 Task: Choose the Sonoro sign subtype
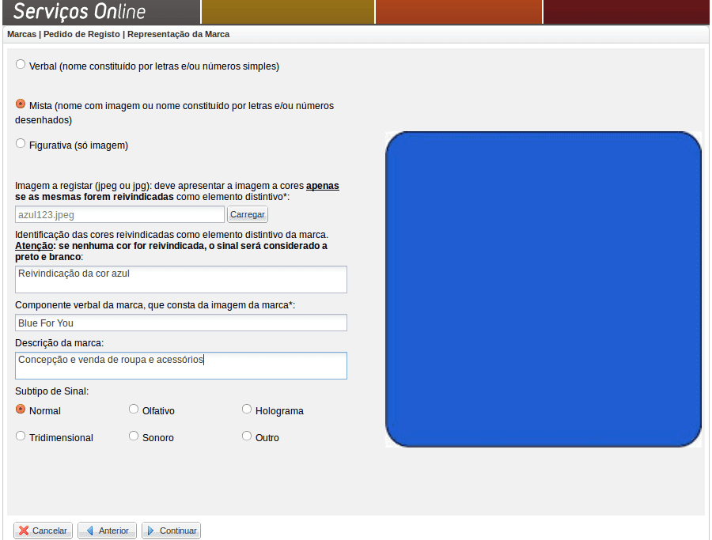pos(134,436)
